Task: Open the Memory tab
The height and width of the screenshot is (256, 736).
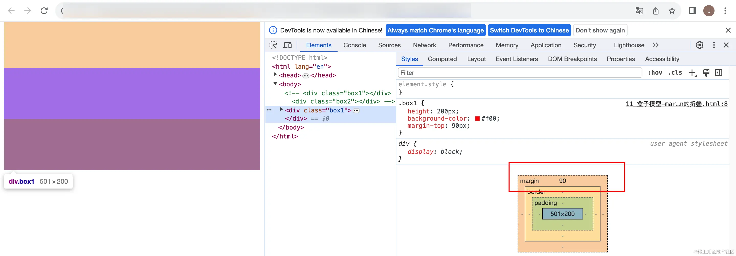Action: click(x=507, y=45)
